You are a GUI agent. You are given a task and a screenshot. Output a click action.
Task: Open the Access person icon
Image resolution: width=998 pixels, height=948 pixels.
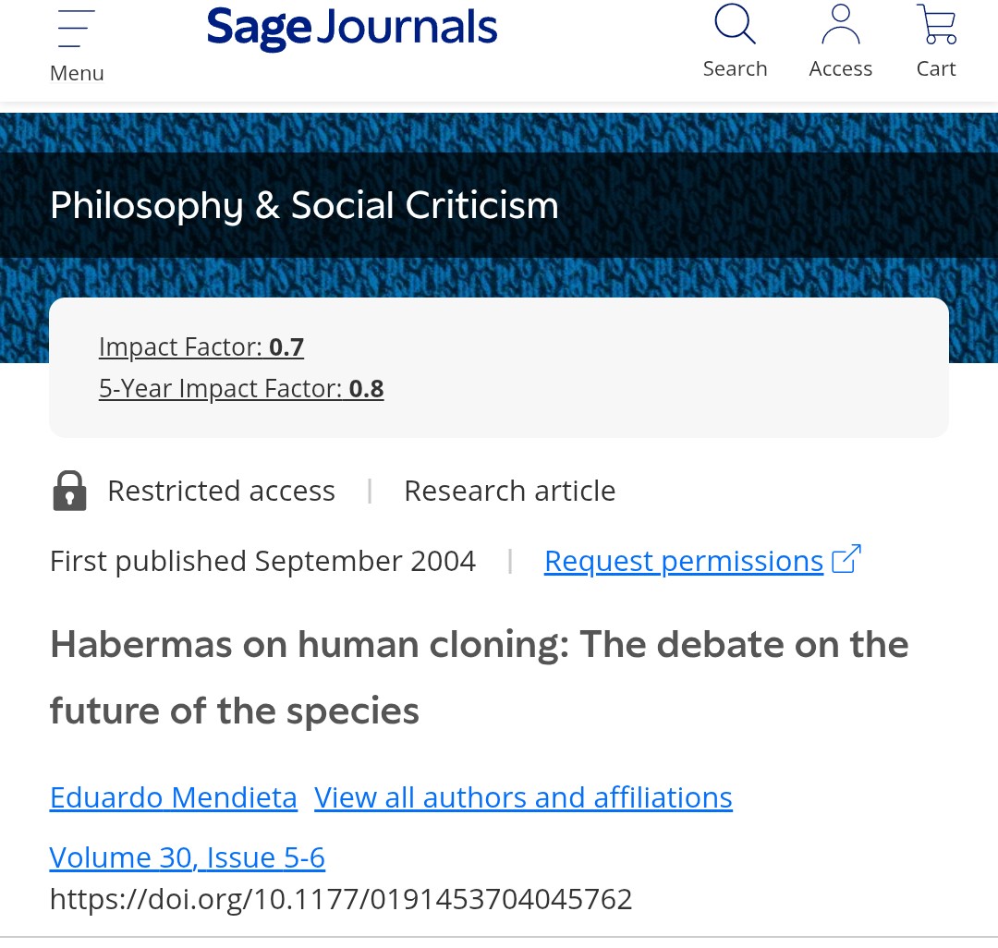[840, 25]
